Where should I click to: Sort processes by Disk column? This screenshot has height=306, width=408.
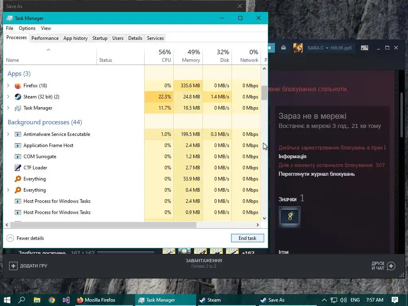click(217, 56)
